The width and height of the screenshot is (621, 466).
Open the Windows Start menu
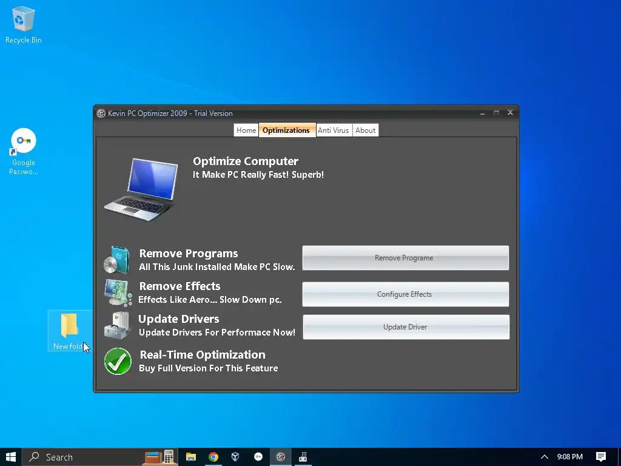pos(11,457)
